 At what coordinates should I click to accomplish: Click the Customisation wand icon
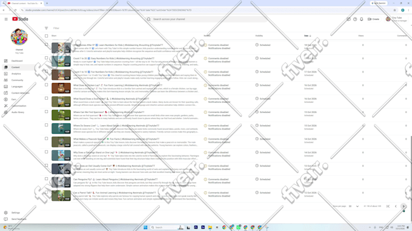point(6,106)
